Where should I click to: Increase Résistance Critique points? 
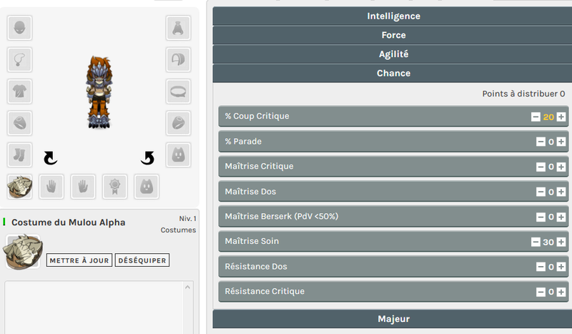pyautogui.click(x=561, y=292)
